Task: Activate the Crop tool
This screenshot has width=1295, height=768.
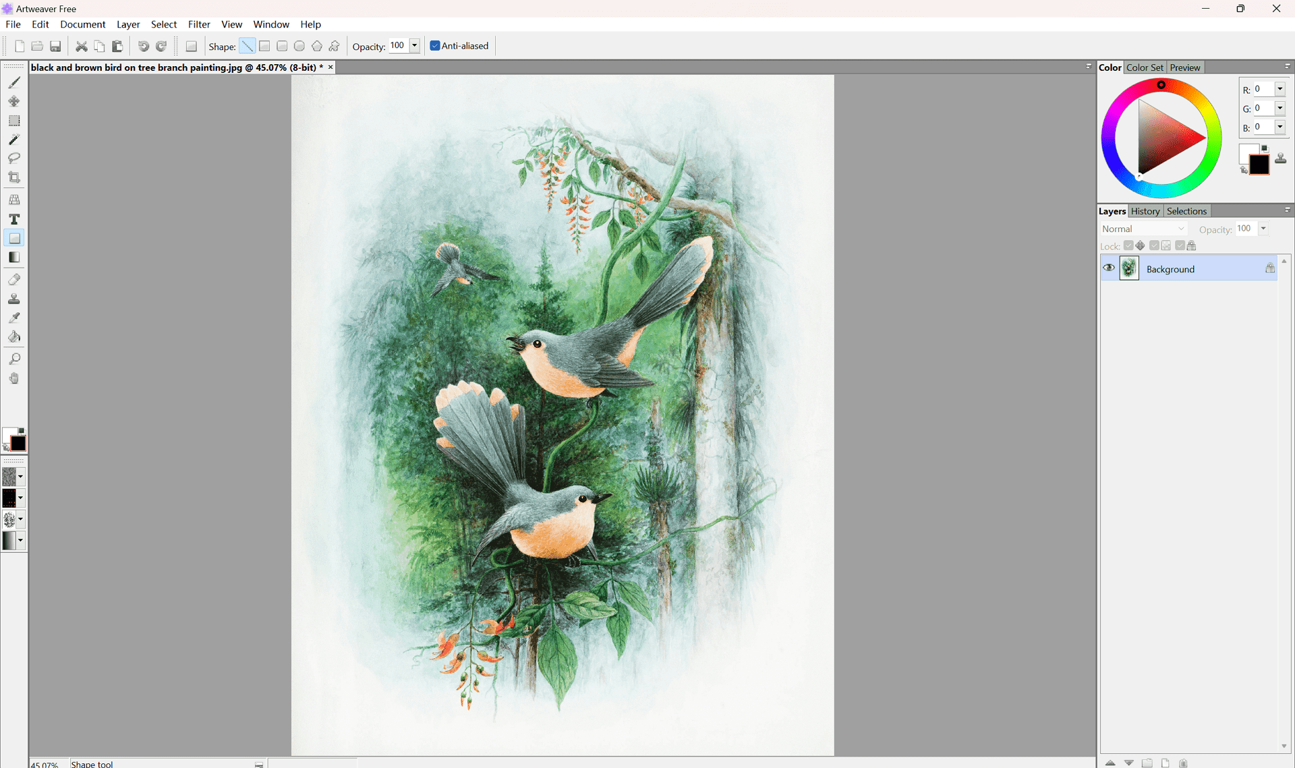Action: (14, 177)
